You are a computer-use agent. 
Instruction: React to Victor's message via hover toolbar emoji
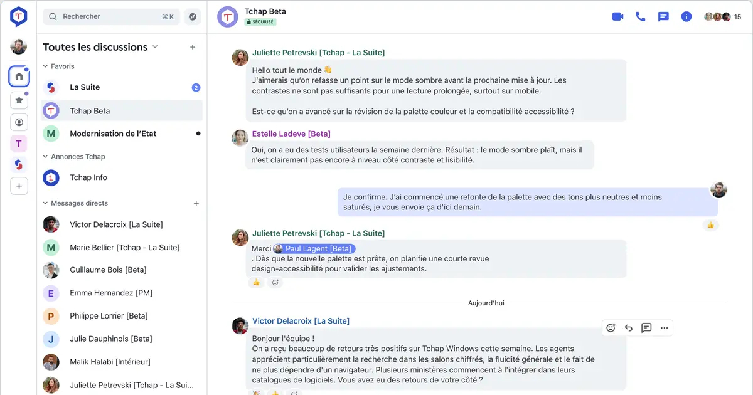(x=611, y=328)
